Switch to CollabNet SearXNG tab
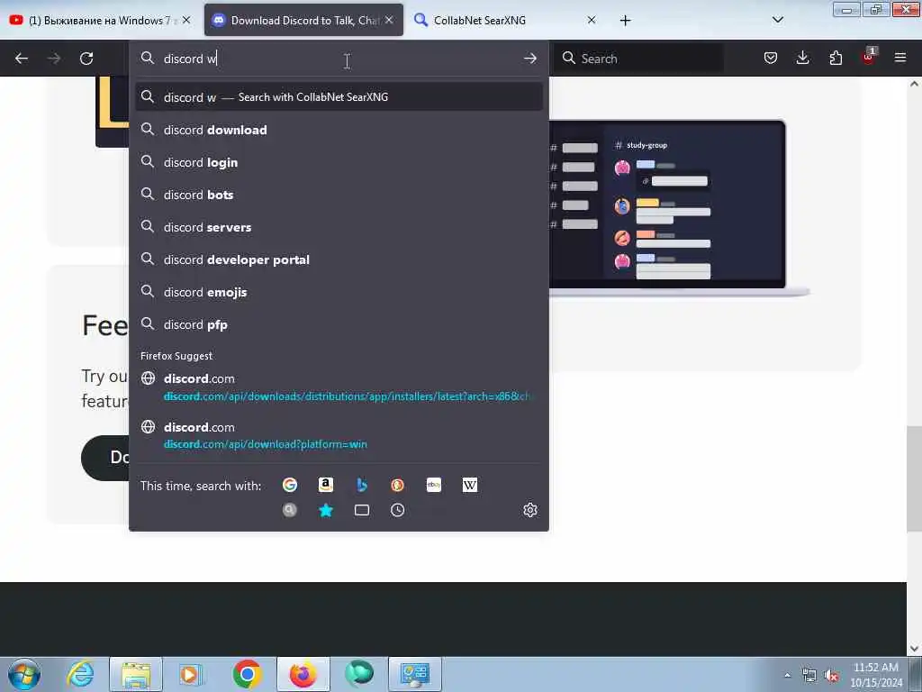The width and height of the screenshot is (922, 692). [505, 20]
